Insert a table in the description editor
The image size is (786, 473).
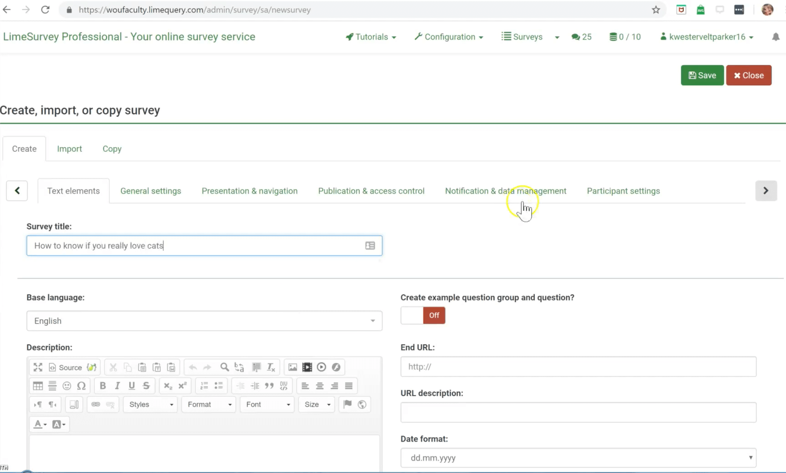38,386
